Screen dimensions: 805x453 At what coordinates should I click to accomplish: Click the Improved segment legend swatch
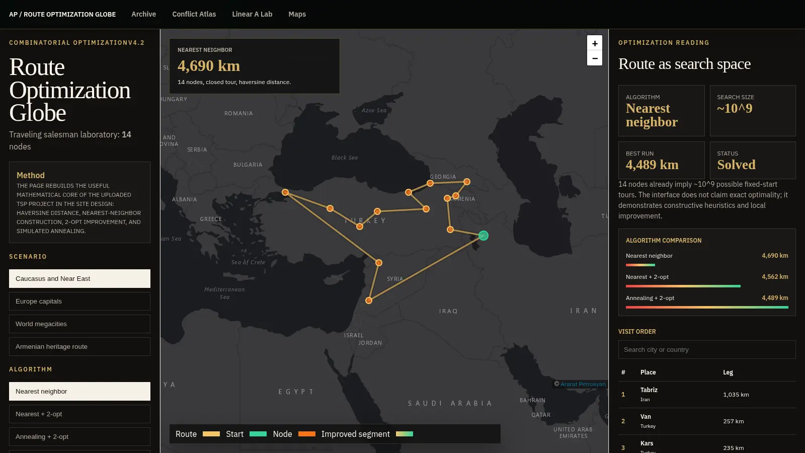click(405, 434)
